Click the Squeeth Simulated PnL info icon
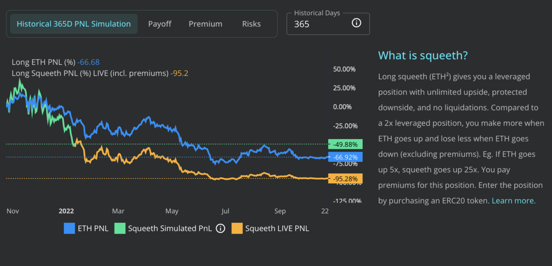 220,228
